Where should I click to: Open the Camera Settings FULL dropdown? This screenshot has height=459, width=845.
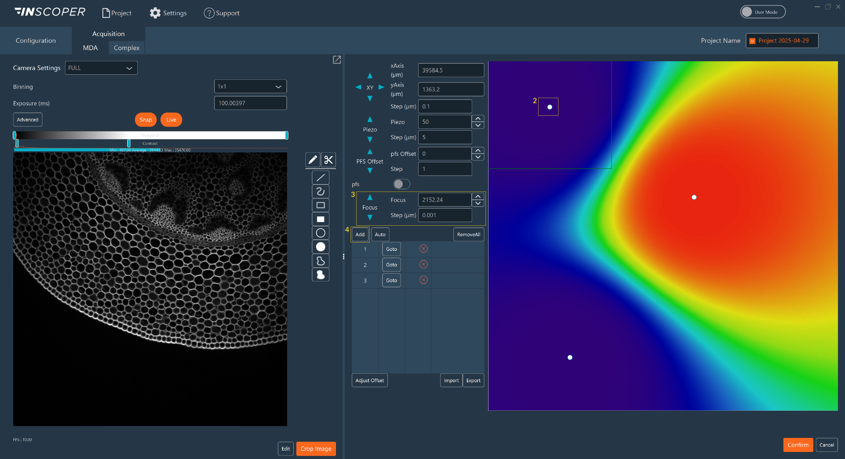pos(101,68)
